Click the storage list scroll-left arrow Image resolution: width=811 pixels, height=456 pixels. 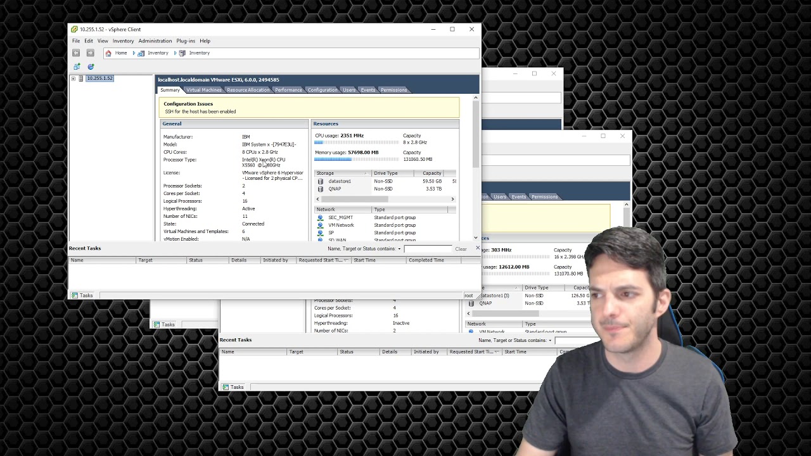pyautogui.click(x=317, y=199)
